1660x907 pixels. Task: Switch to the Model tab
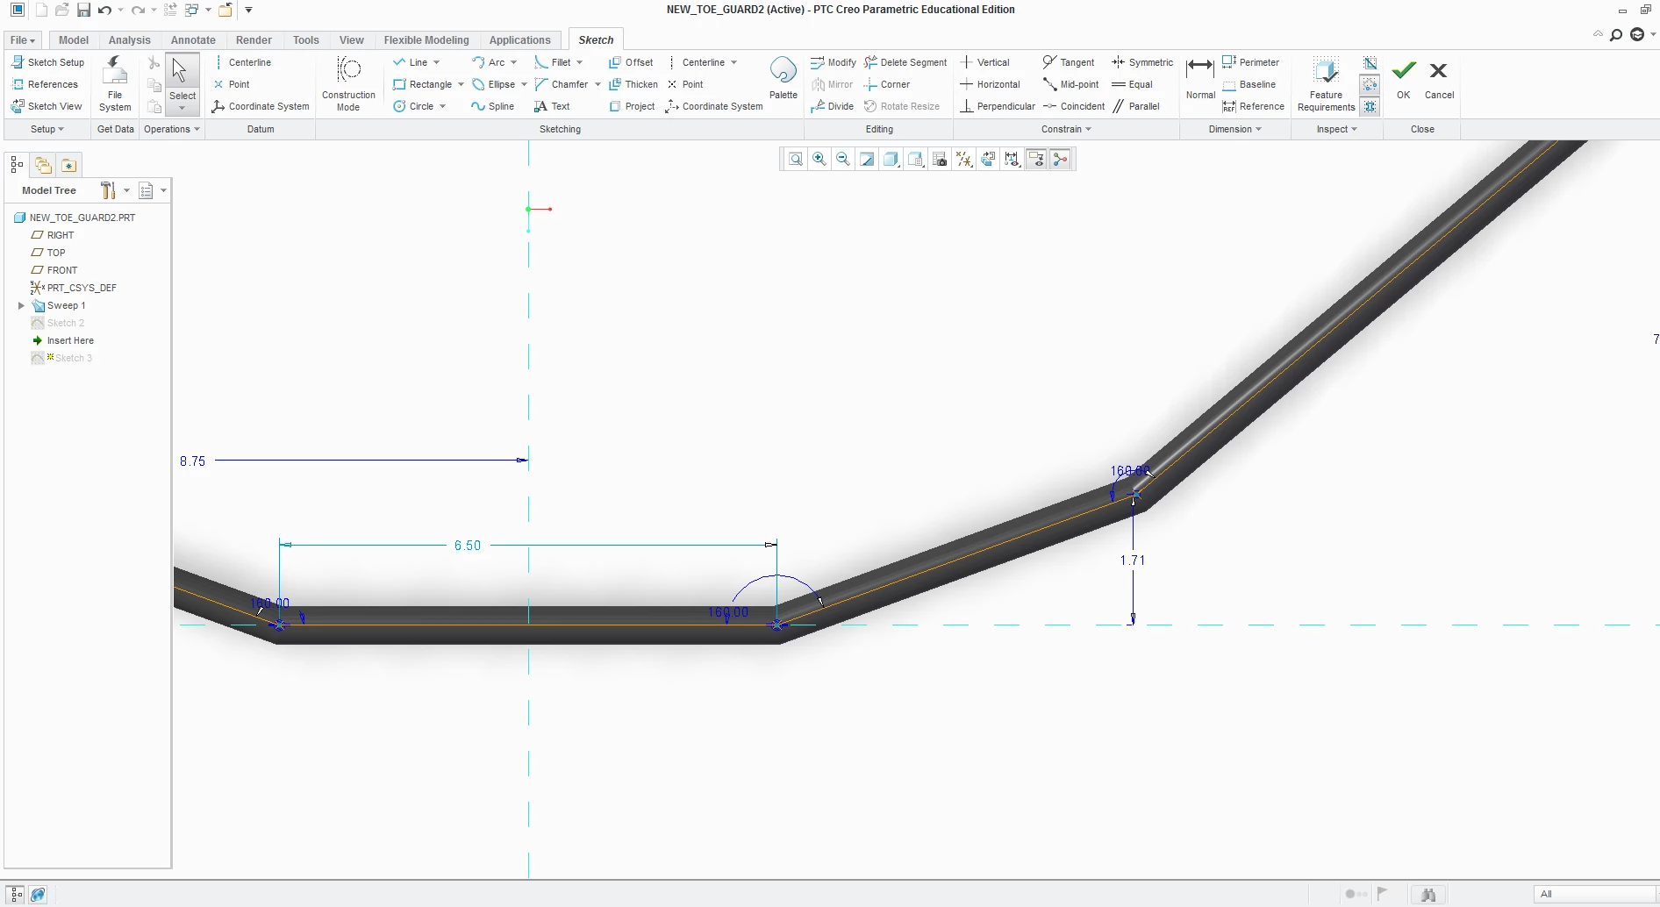coord(74,39)
